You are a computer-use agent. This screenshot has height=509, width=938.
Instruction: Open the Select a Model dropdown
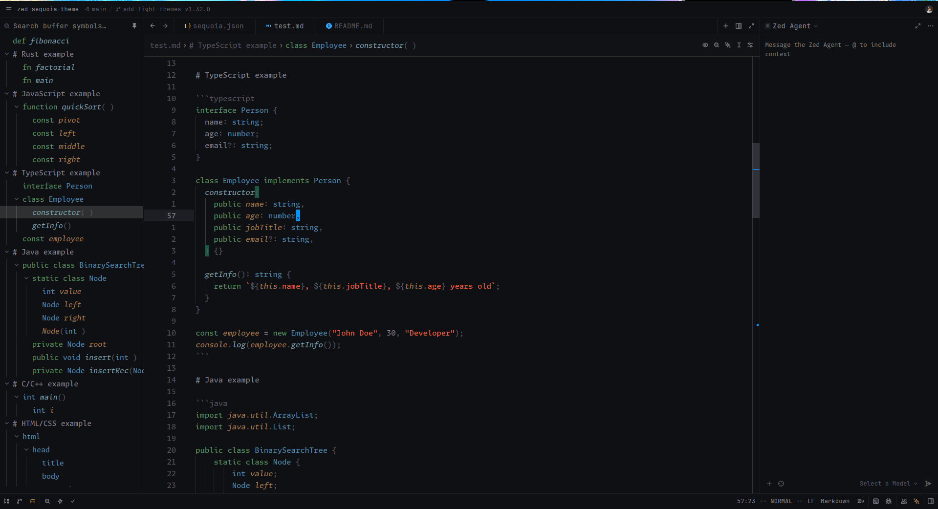[889, 484]
